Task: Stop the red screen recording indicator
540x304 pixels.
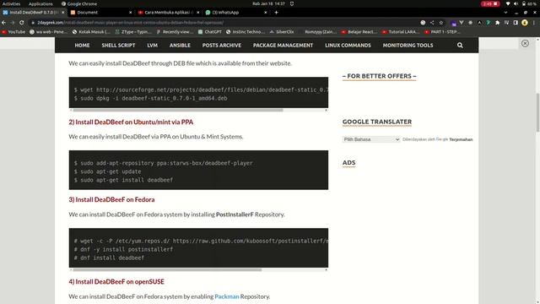Action: click(x=490, y=3)
